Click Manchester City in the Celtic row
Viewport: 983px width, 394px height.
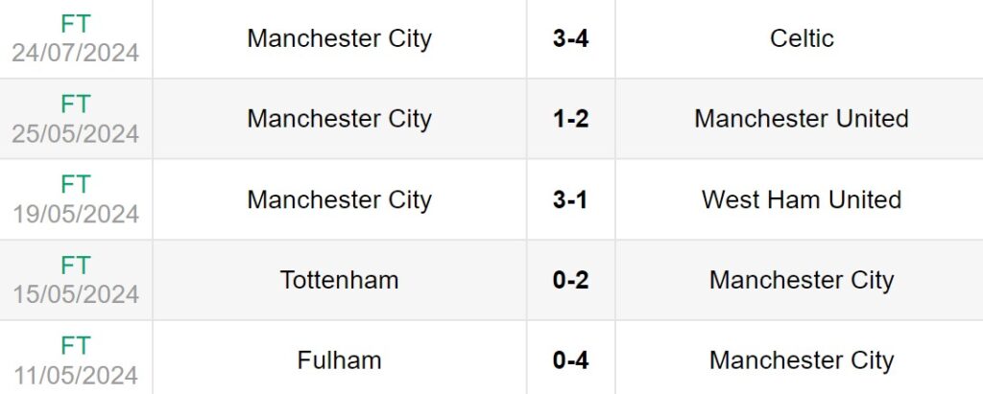tap(339, 38)
